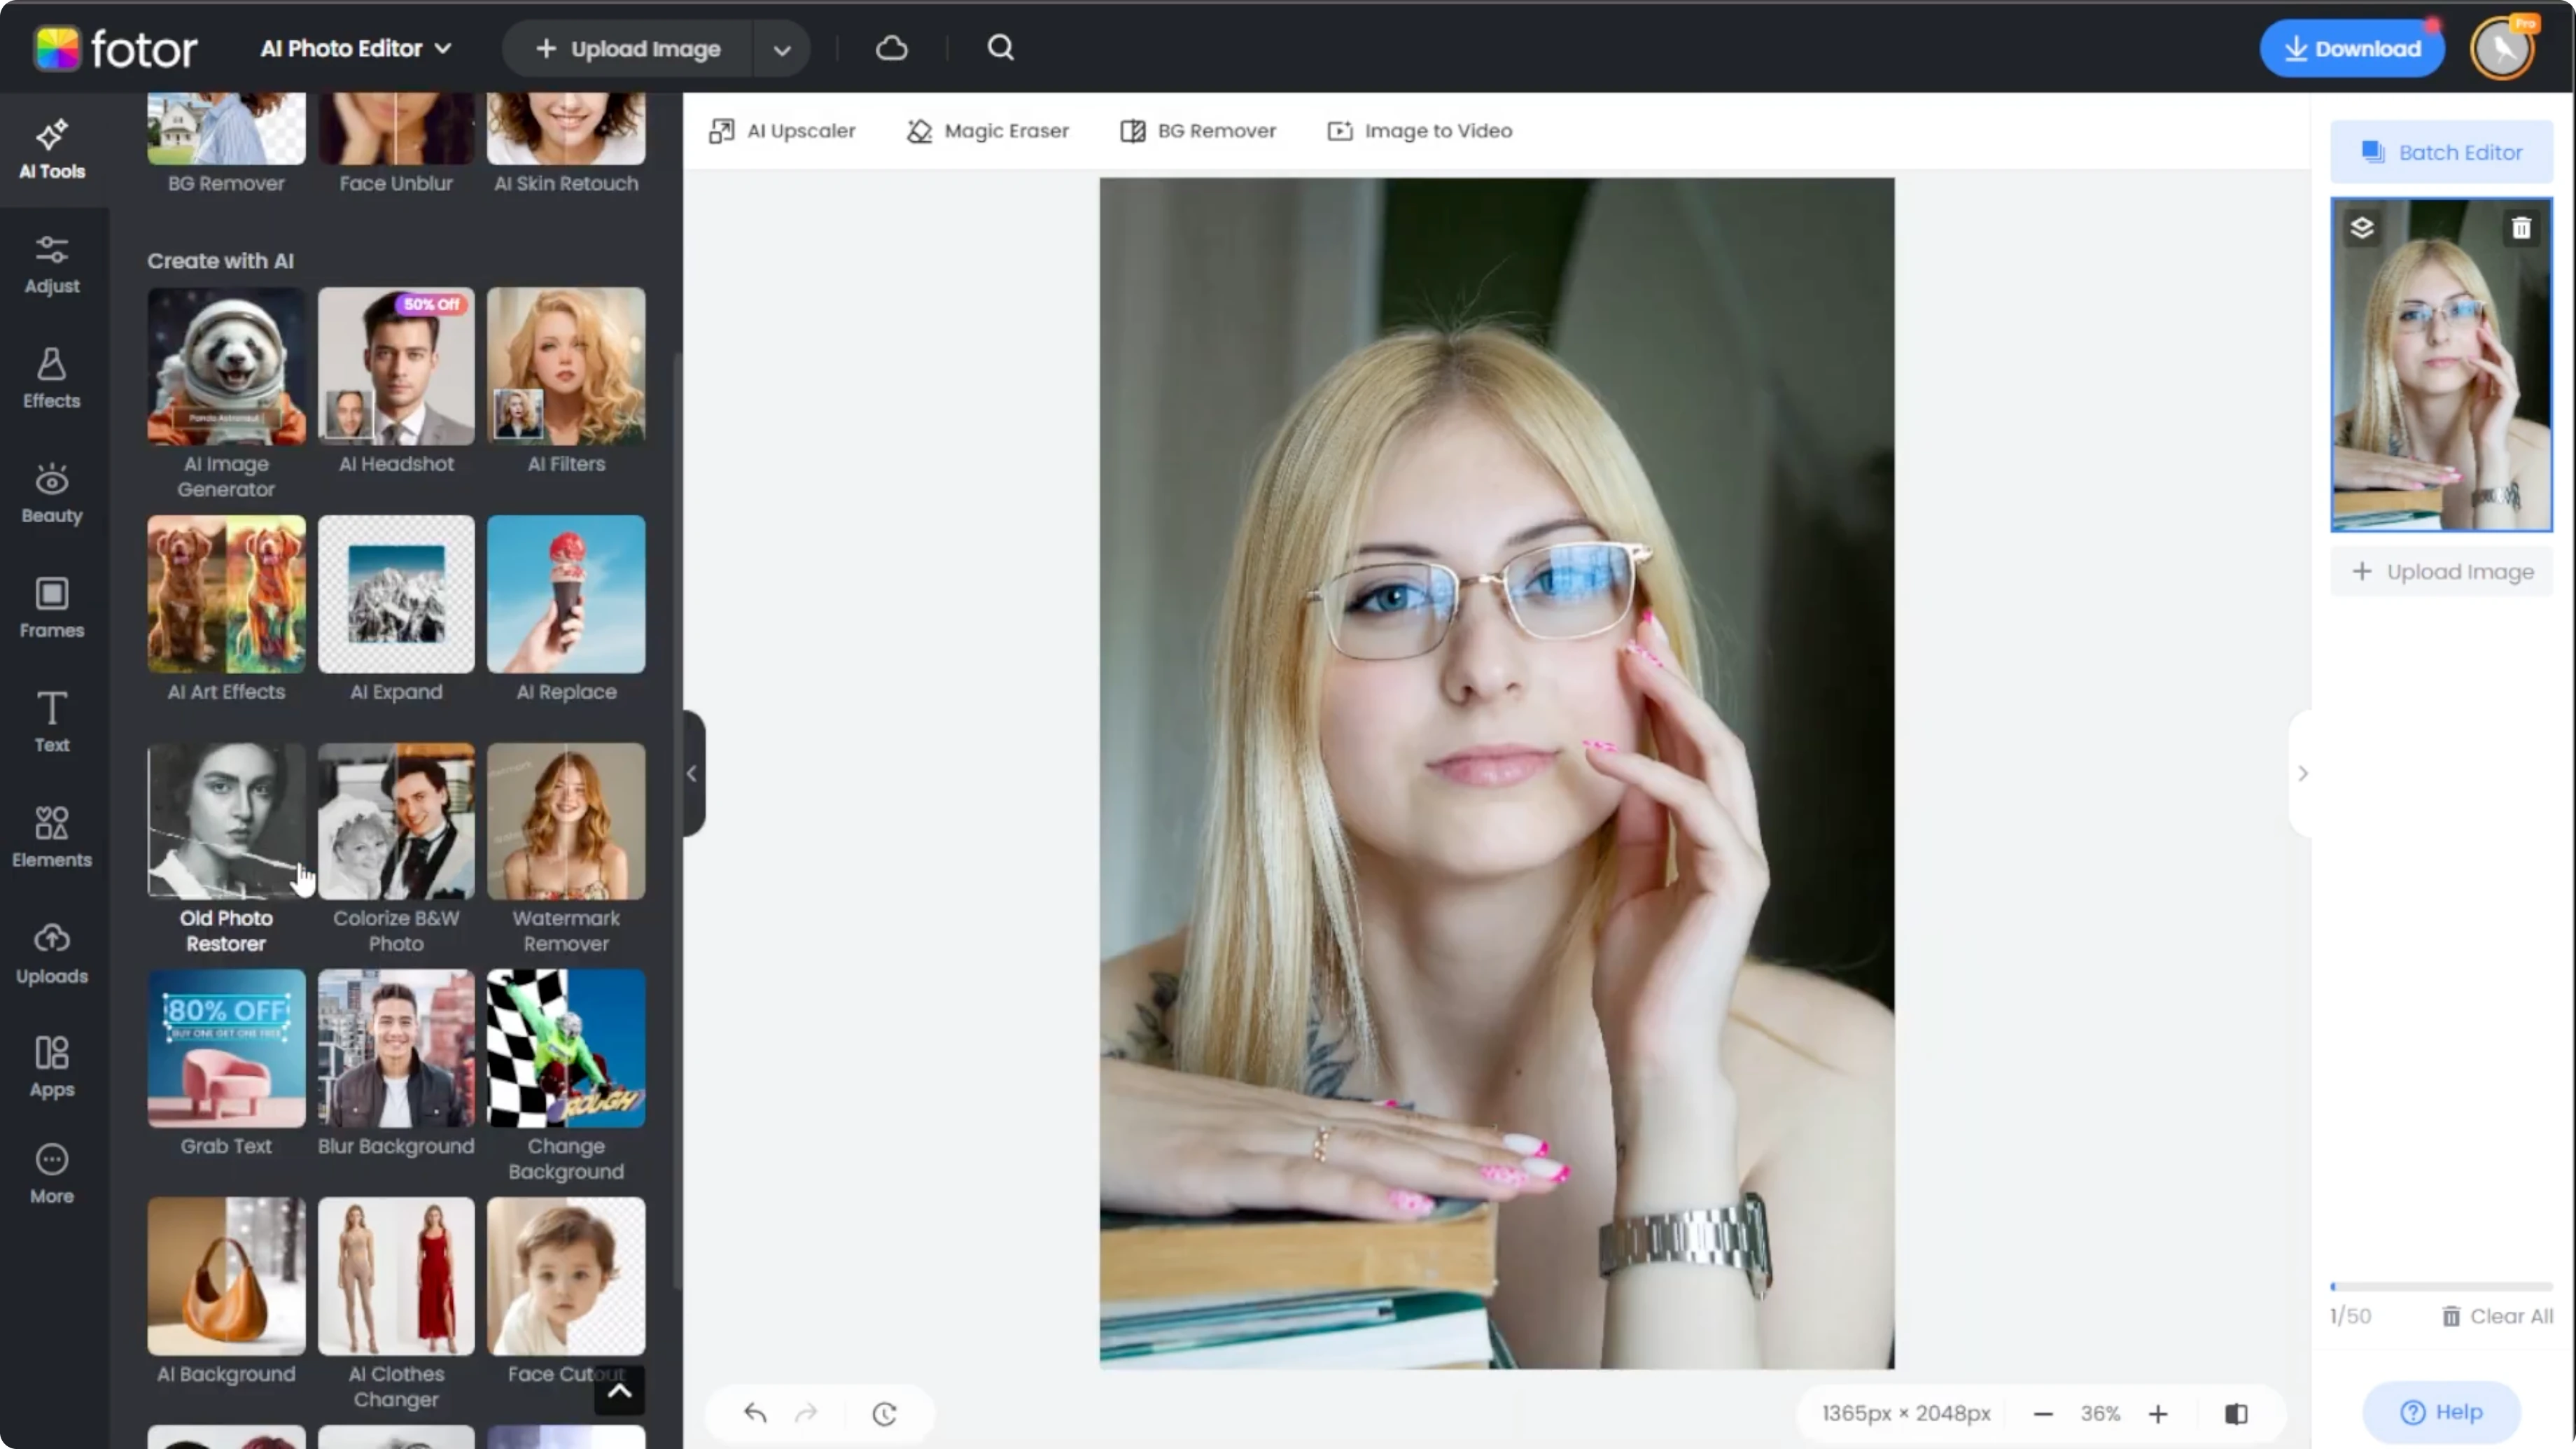The height and width of the screenshot is (1449, 2576).
Task: Click the tools panel scrollbar
Action: [x=677, y=820]
